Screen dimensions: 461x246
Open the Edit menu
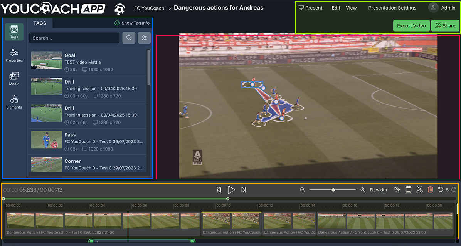point(336,8)
